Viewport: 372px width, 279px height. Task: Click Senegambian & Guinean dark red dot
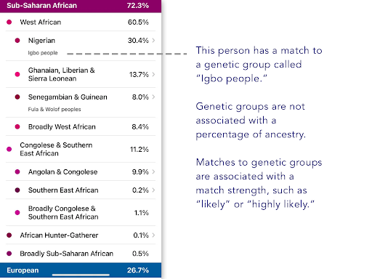click(x=17, y=97)
